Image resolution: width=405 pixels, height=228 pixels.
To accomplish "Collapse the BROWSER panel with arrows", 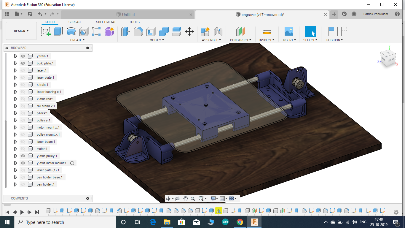I will click(7, 48).
